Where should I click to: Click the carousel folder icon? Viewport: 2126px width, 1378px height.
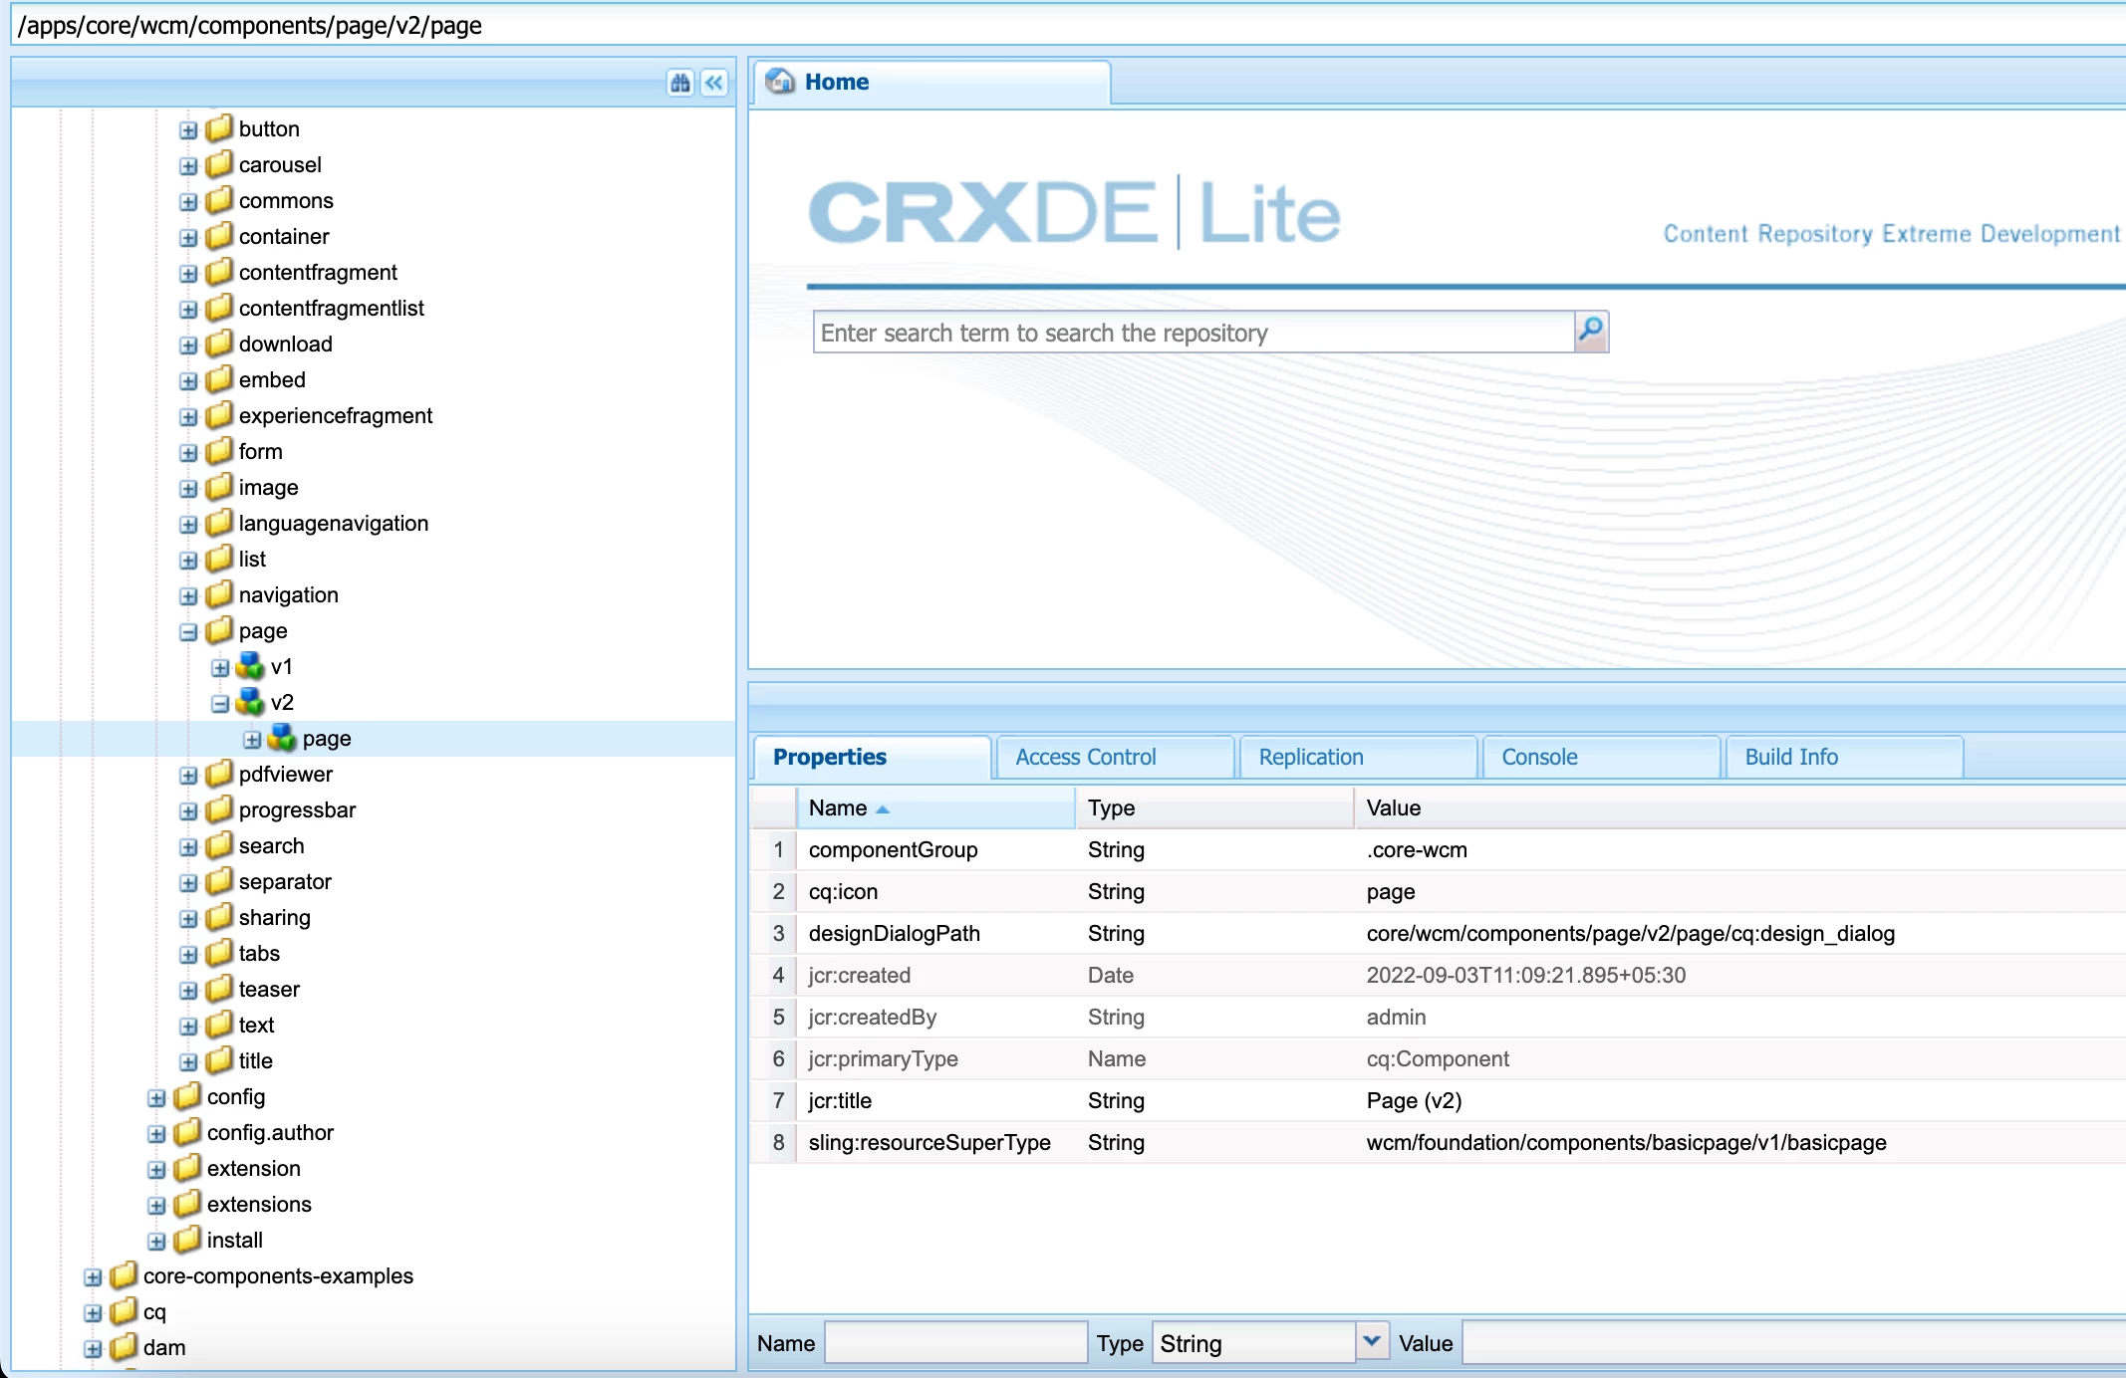click(219, 164)
